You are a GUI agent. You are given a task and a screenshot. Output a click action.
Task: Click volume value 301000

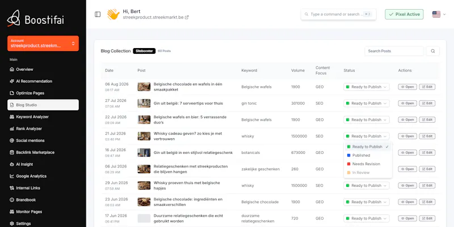298,104
